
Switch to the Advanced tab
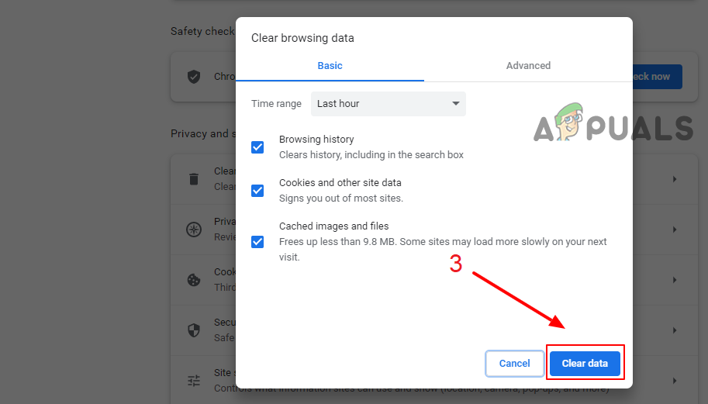pyautogui.click(x=528, y=65)
